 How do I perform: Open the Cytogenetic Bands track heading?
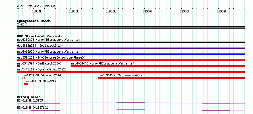tap(34, 21)
